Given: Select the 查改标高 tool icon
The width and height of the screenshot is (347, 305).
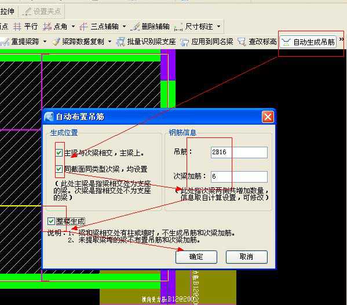Looking at the screenshot, I should point(242,42).
